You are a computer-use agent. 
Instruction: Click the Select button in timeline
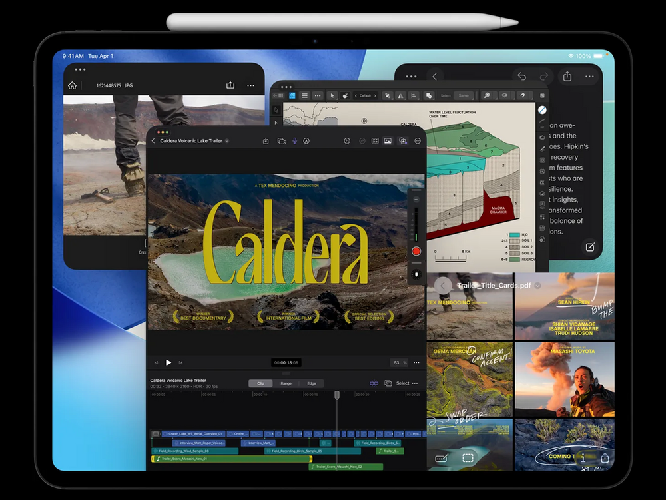point(403,383)
